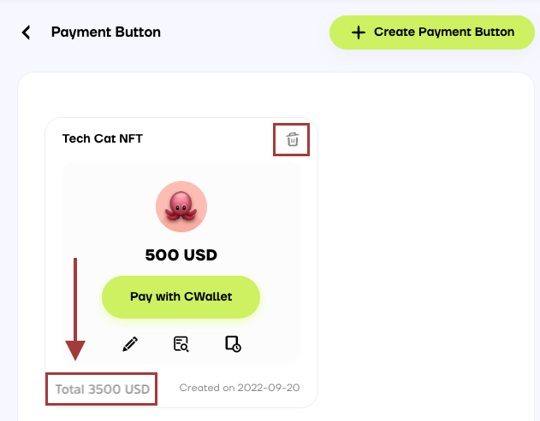Delete the Tech Cat NFT payment button

292,140
